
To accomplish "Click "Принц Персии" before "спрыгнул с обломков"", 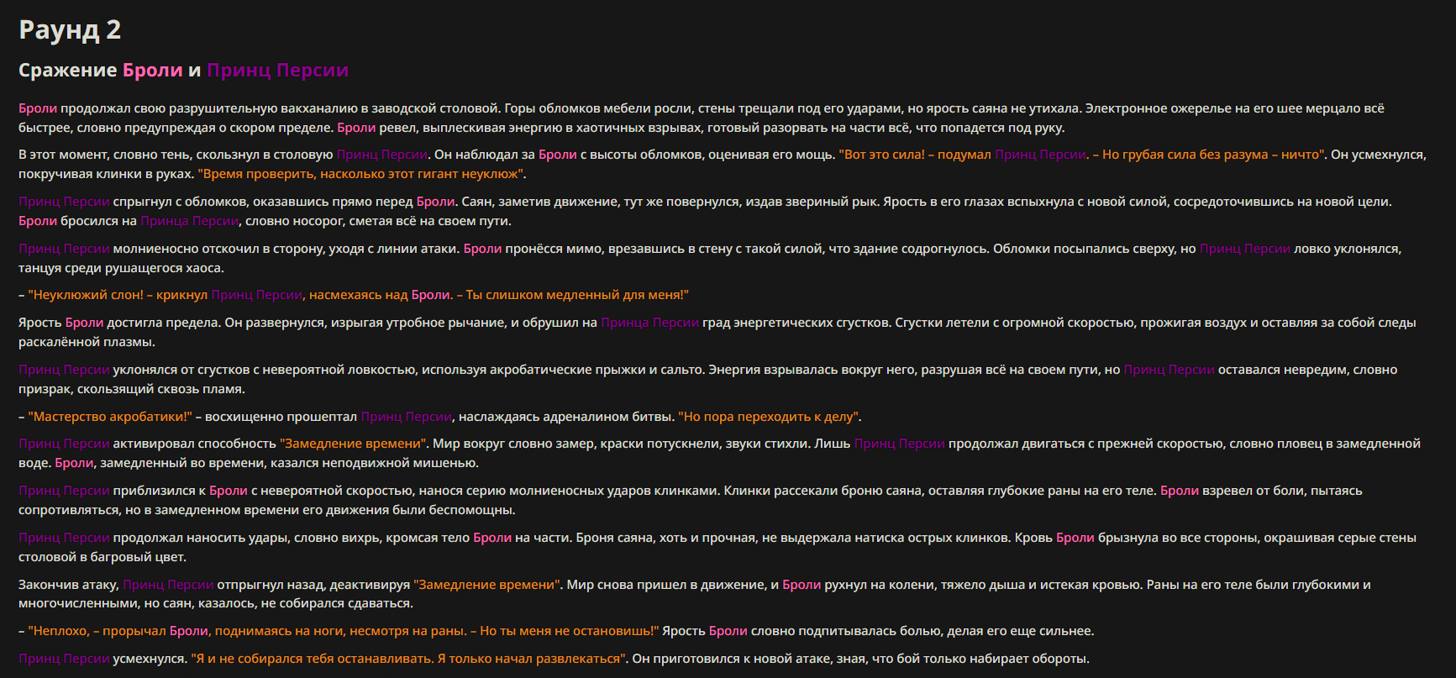I will [x=64, y=202].
